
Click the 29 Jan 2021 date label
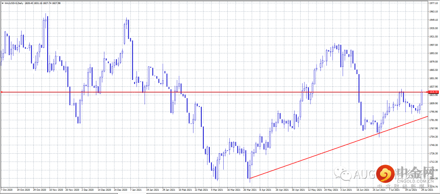point(169,190)
